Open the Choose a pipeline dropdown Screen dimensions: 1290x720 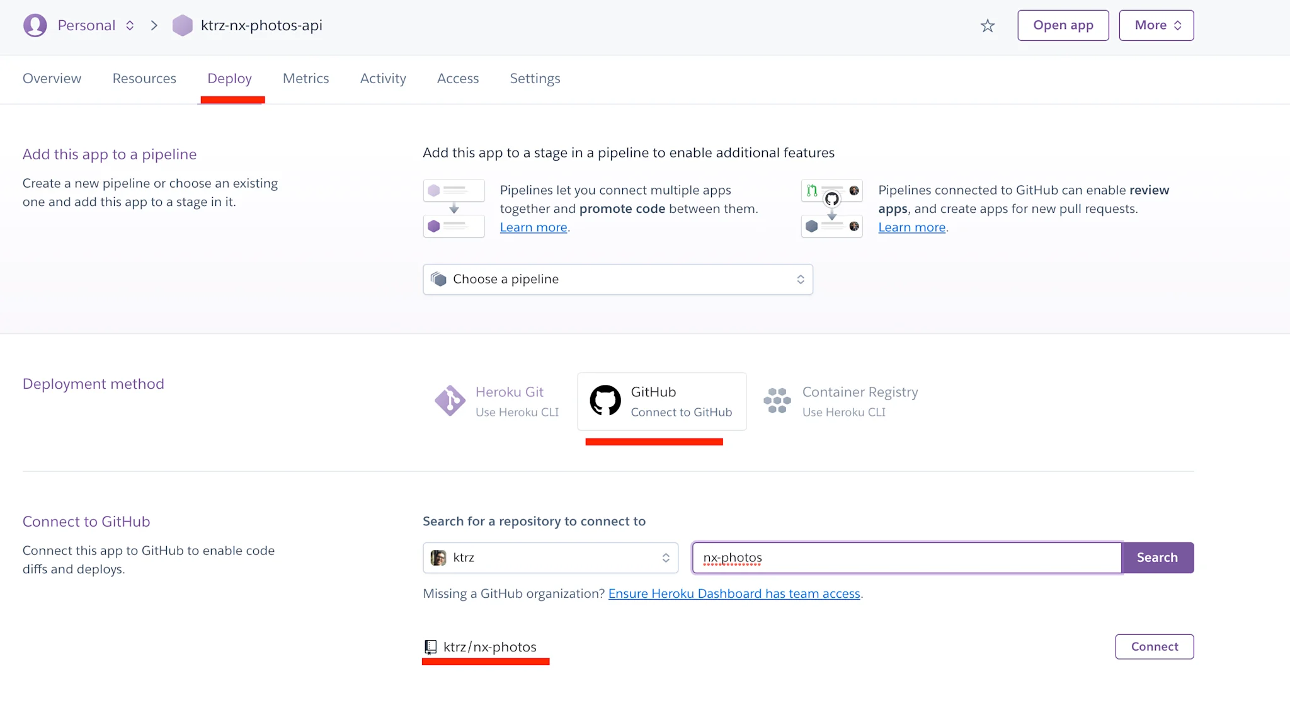coord(618,279)
